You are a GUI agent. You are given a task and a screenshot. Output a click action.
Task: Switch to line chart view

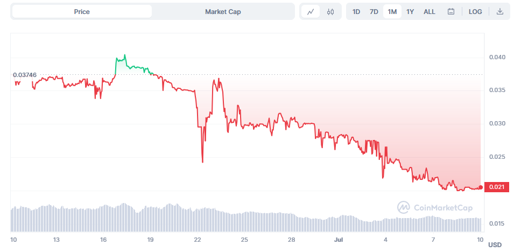(311, 12)
